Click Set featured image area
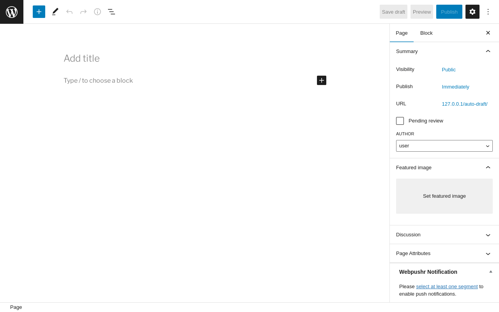 point(444,196)
